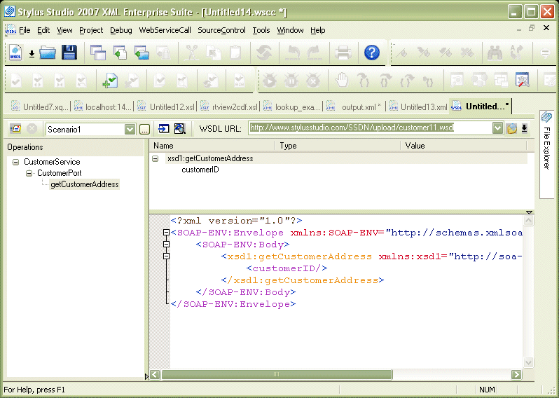This screenshot has width=559, height=398.
Task: Click the green plus add document icon
Action: (x=109, y=81)
